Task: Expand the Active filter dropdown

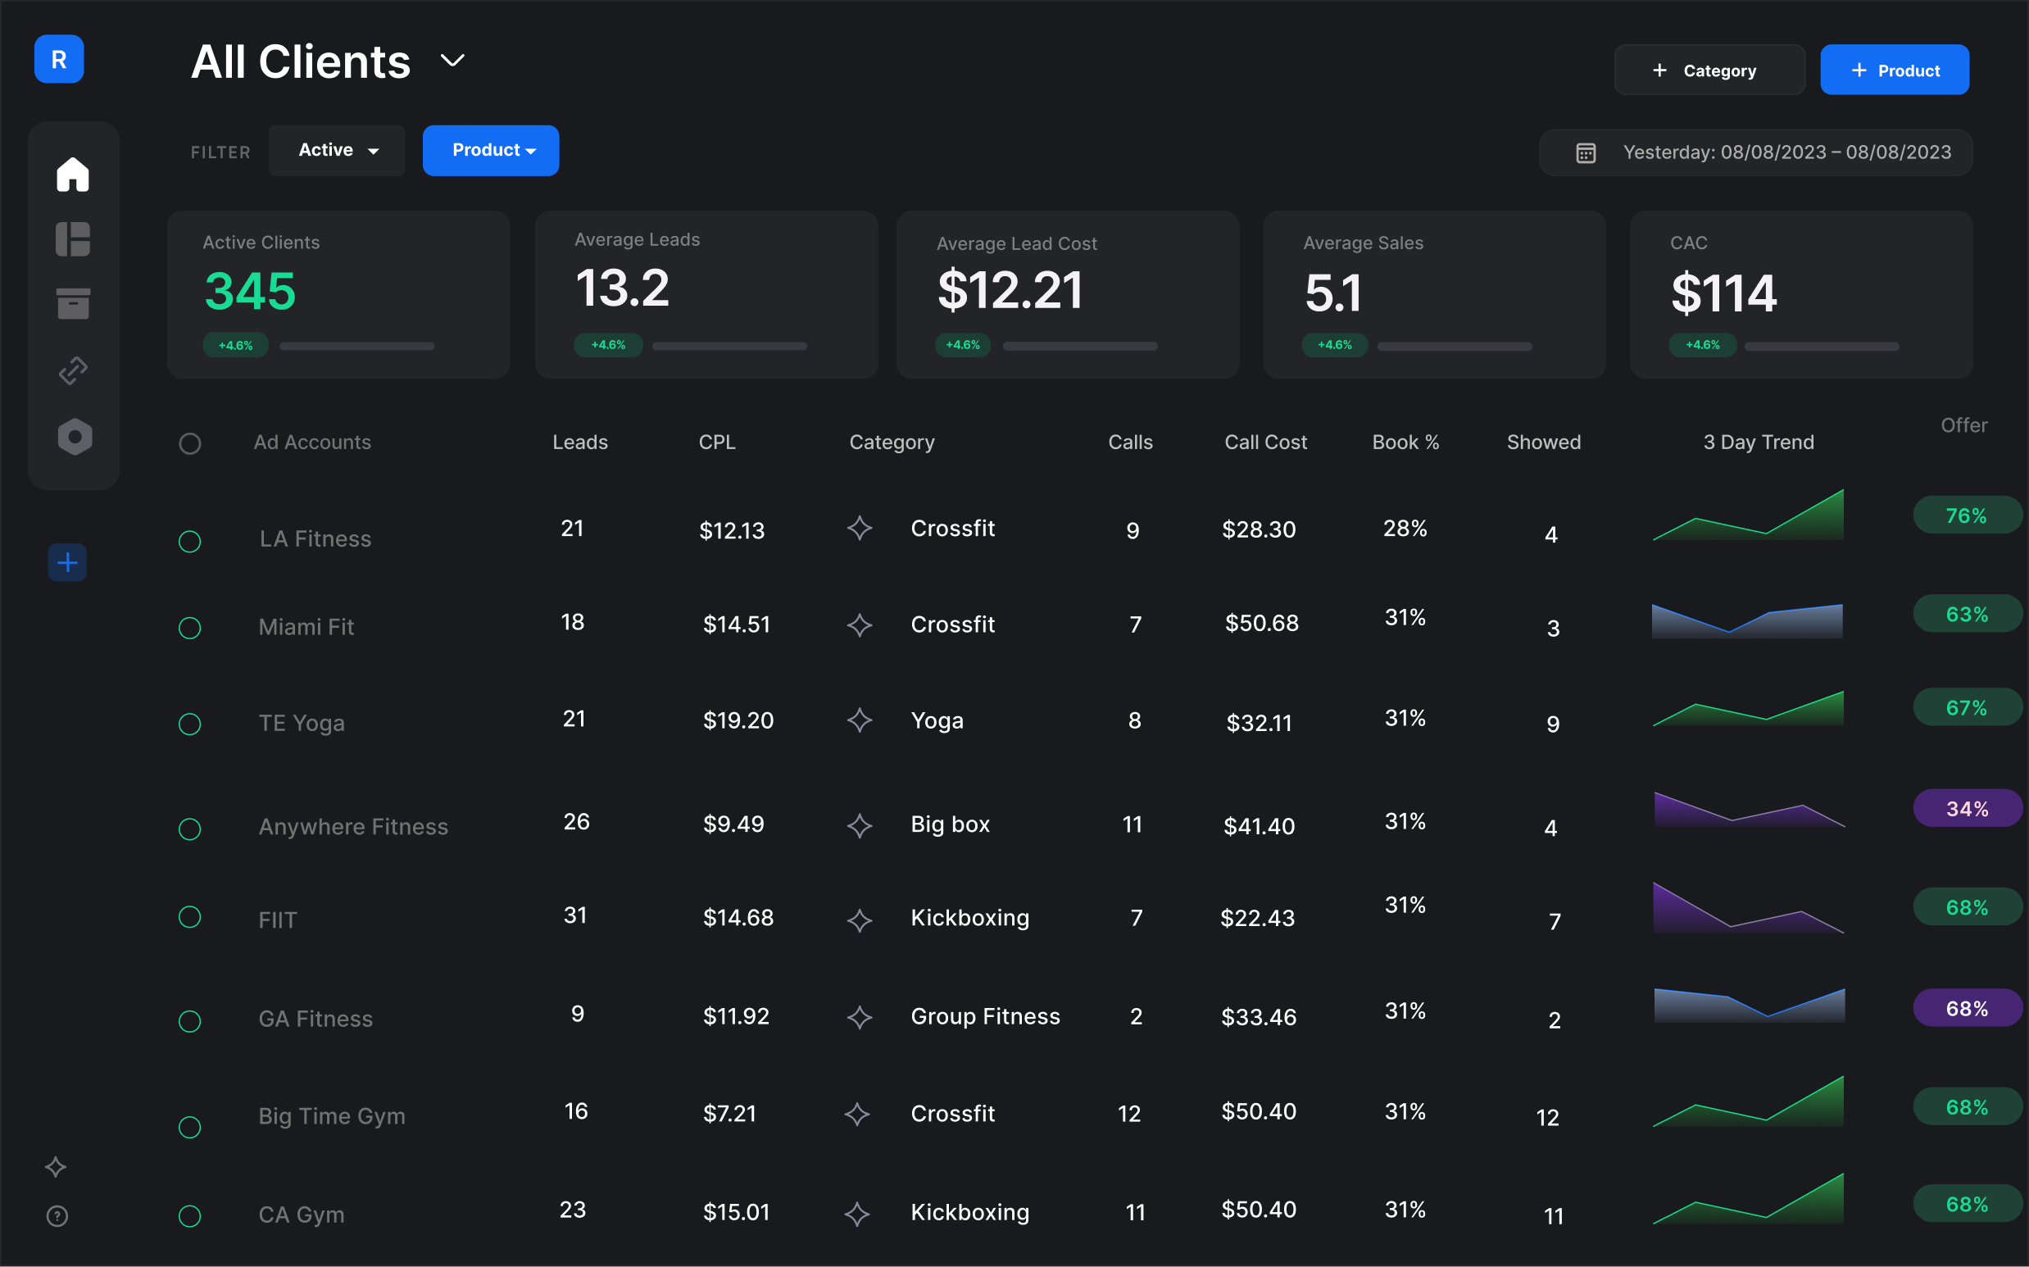Action: click(337, 150)
